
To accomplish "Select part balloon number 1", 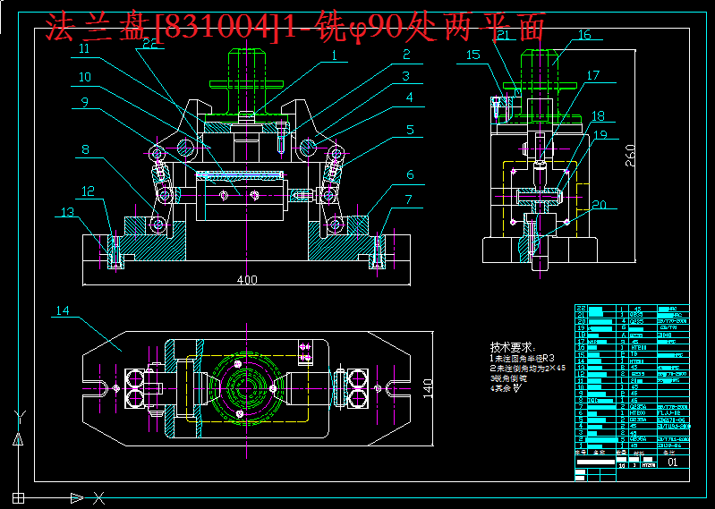I will tap(334, 55).
